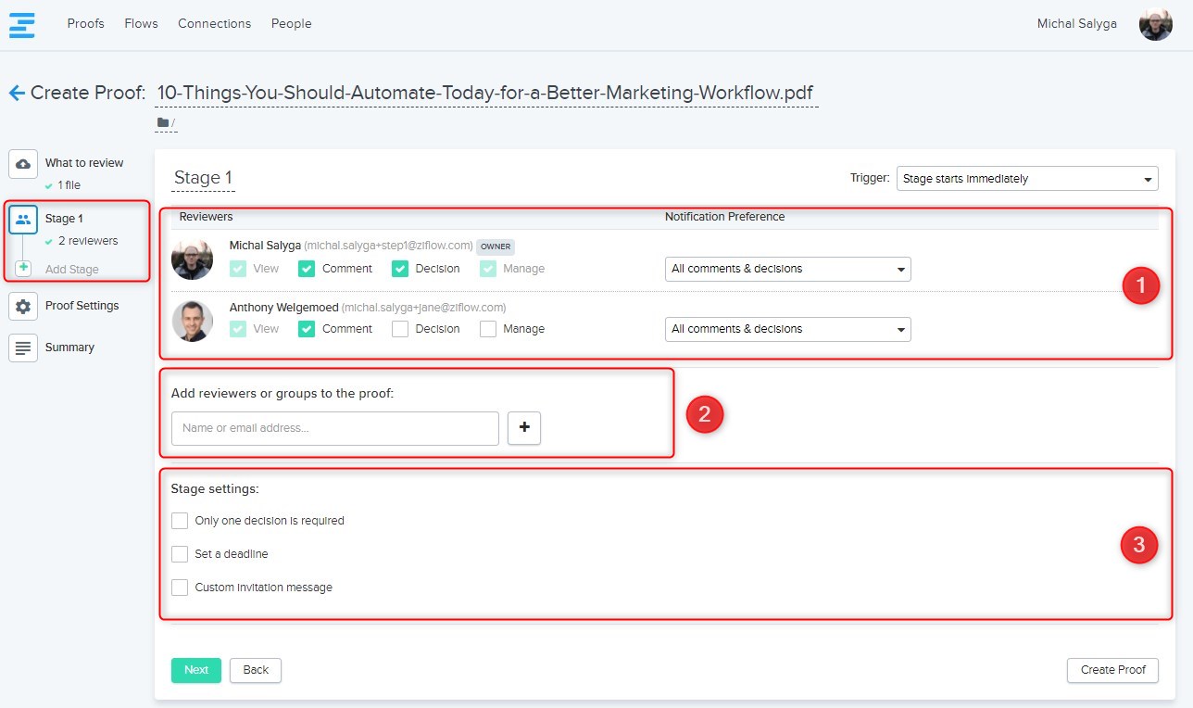Click the Name or email address field
1193x708 pixels.
[335, 428]
